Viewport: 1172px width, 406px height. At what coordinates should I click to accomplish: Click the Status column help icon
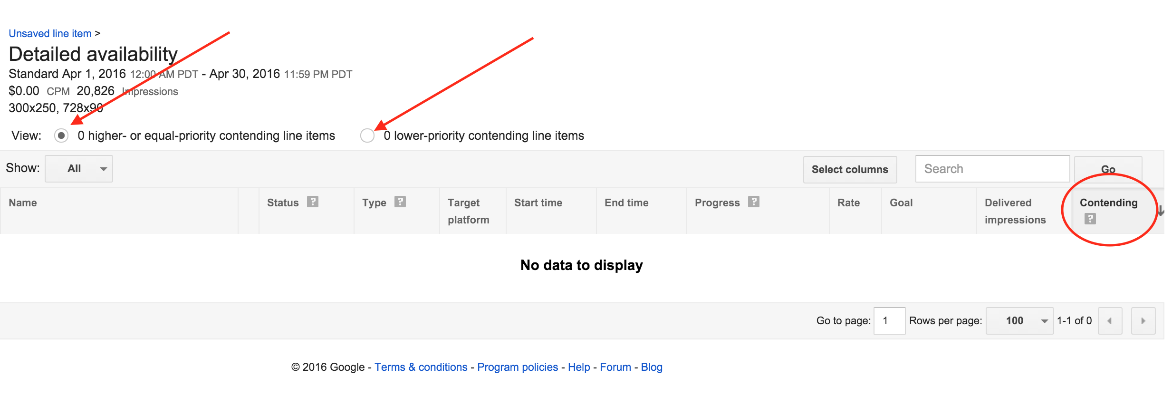pos(312,202)
